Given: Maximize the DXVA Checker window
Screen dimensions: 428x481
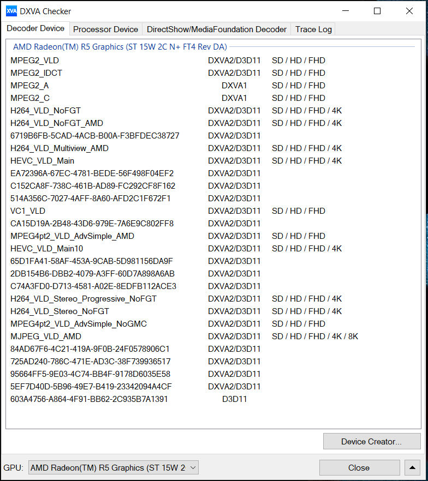Looking at the screenshot, I should point(377,11).
